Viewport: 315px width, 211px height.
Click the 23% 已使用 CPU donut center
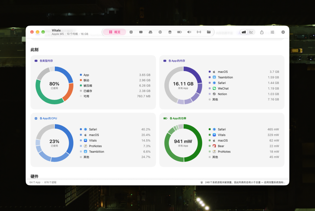[x=55, y=143]
